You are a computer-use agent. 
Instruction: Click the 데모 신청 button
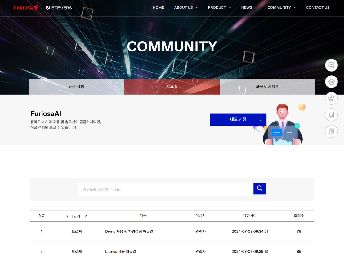click(238, 120)
